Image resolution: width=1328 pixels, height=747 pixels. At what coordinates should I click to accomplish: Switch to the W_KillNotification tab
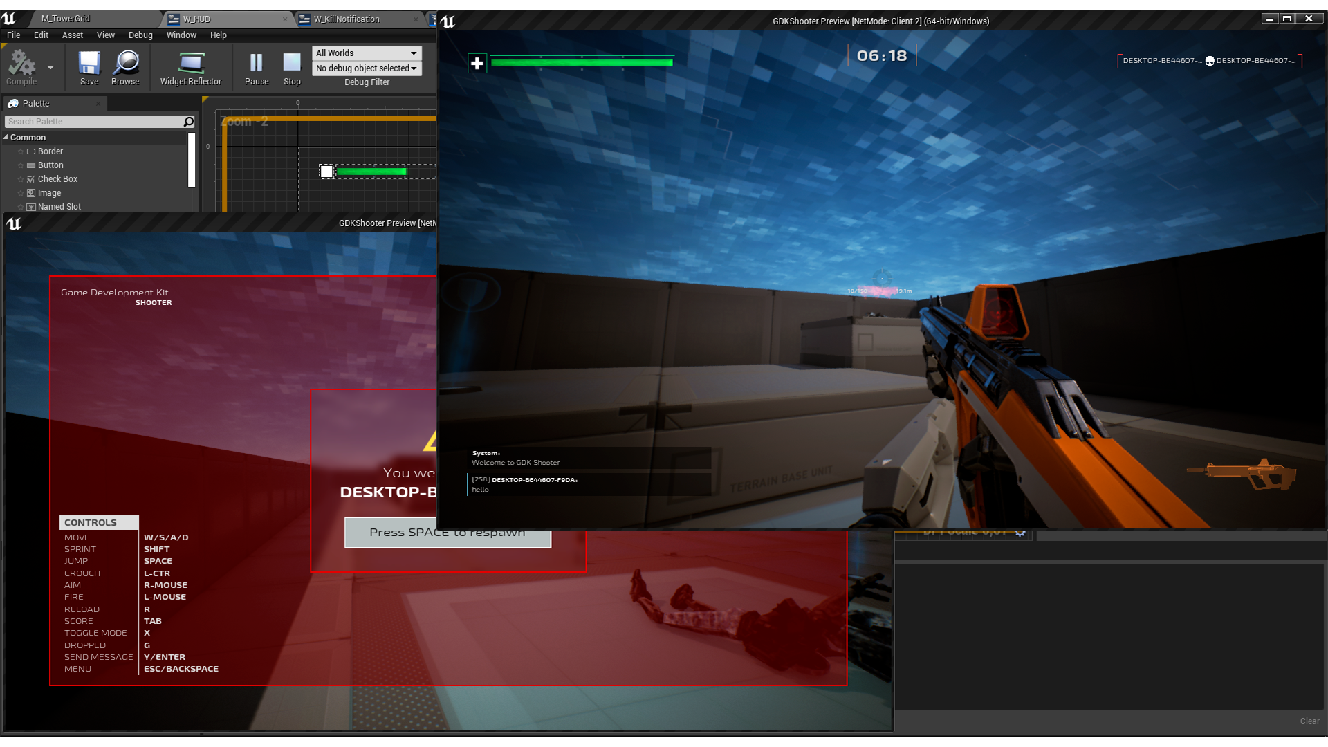tap(346, 19)
